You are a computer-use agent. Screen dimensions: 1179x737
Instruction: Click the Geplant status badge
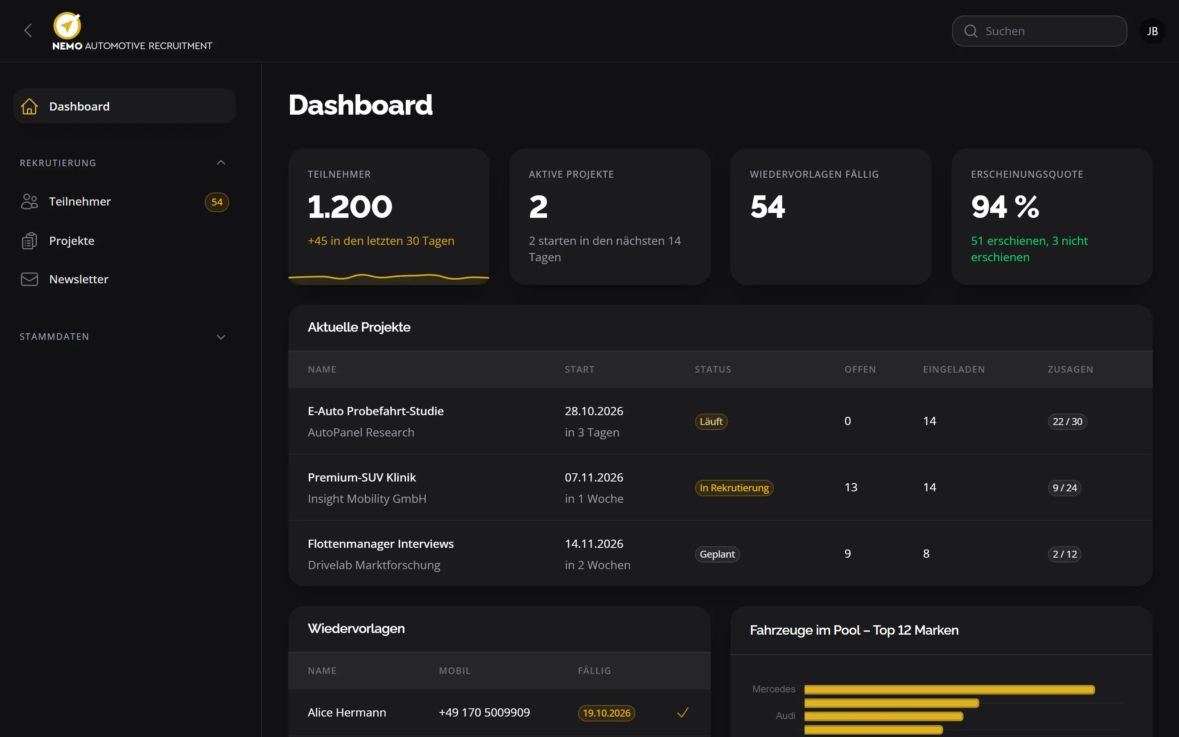click(x=717, y=554)
